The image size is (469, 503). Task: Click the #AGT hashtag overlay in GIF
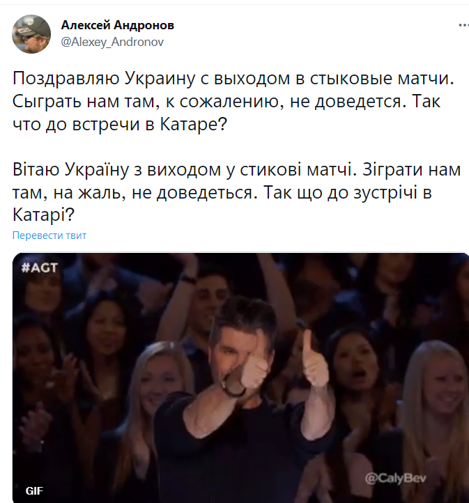(x=40, y=268)
